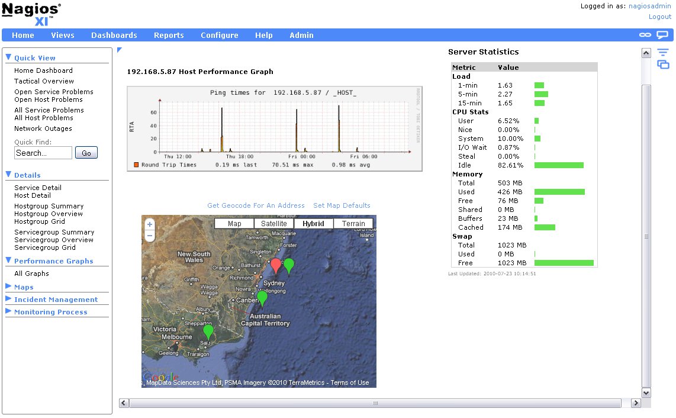Click the Logout link
676x418 pixels.
tap(659, 17)
